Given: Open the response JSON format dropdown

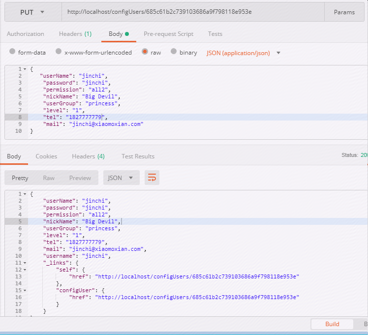Looking at the screenshot, I should [122, 178].
